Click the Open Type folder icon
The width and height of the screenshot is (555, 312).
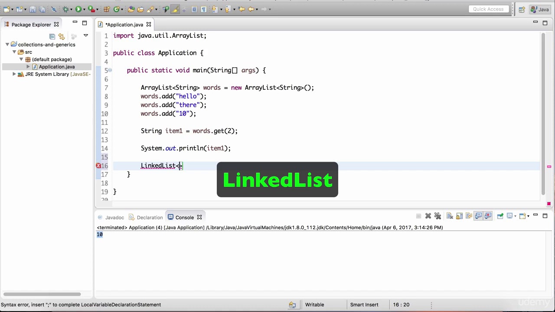(x=131, y=9)
